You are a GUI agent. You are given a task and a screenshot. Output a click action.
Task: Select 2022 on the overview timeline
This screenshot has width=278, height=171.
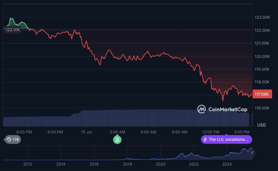194,164
